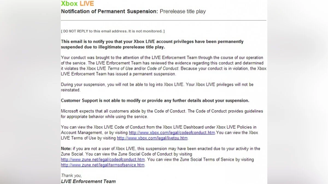328x184 pixels.
Task: Click the "LIVE Enforcement Team" signature
Action: click(88, 181)
